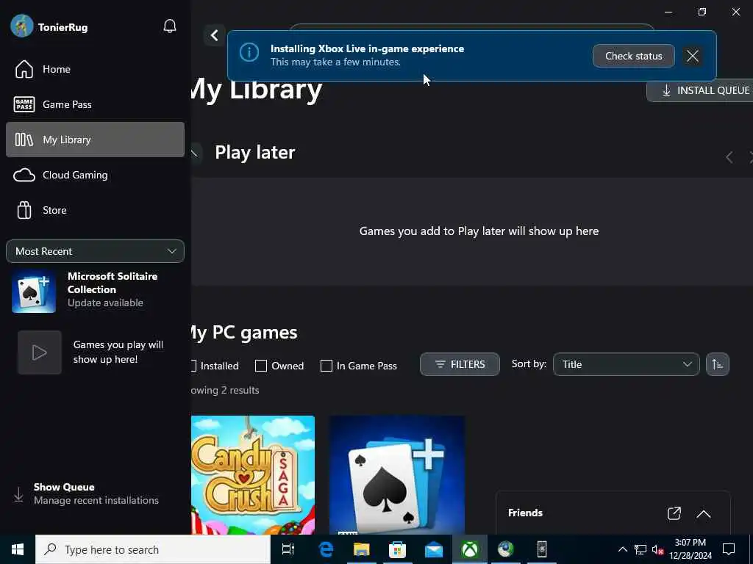
Task: Open Game Pass section
Action: click(95, 104)
